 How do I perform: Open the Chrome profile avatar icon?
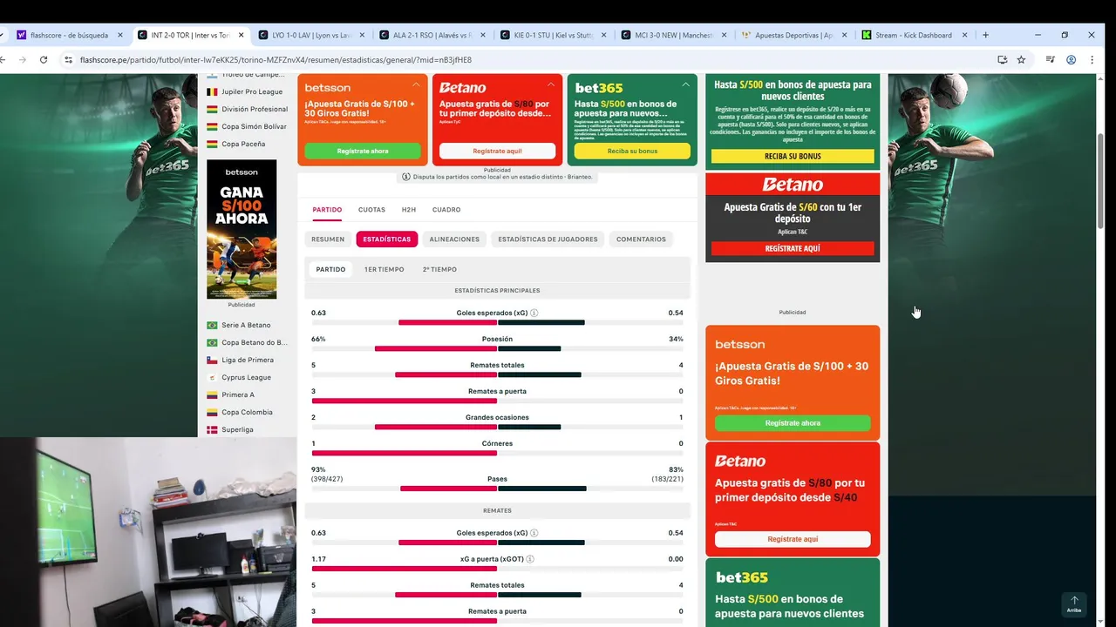click(x=1072, y=60)
